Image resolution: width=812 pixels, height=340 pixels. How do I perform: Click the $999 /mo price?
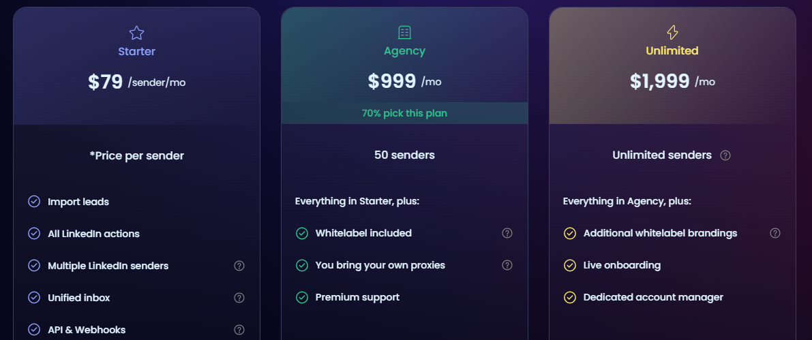(x=404, y=82)
